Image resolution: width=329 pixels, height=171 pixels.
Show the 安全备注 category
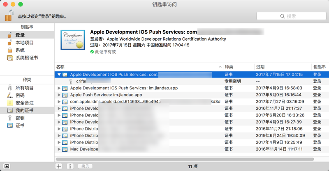(27, 103)
